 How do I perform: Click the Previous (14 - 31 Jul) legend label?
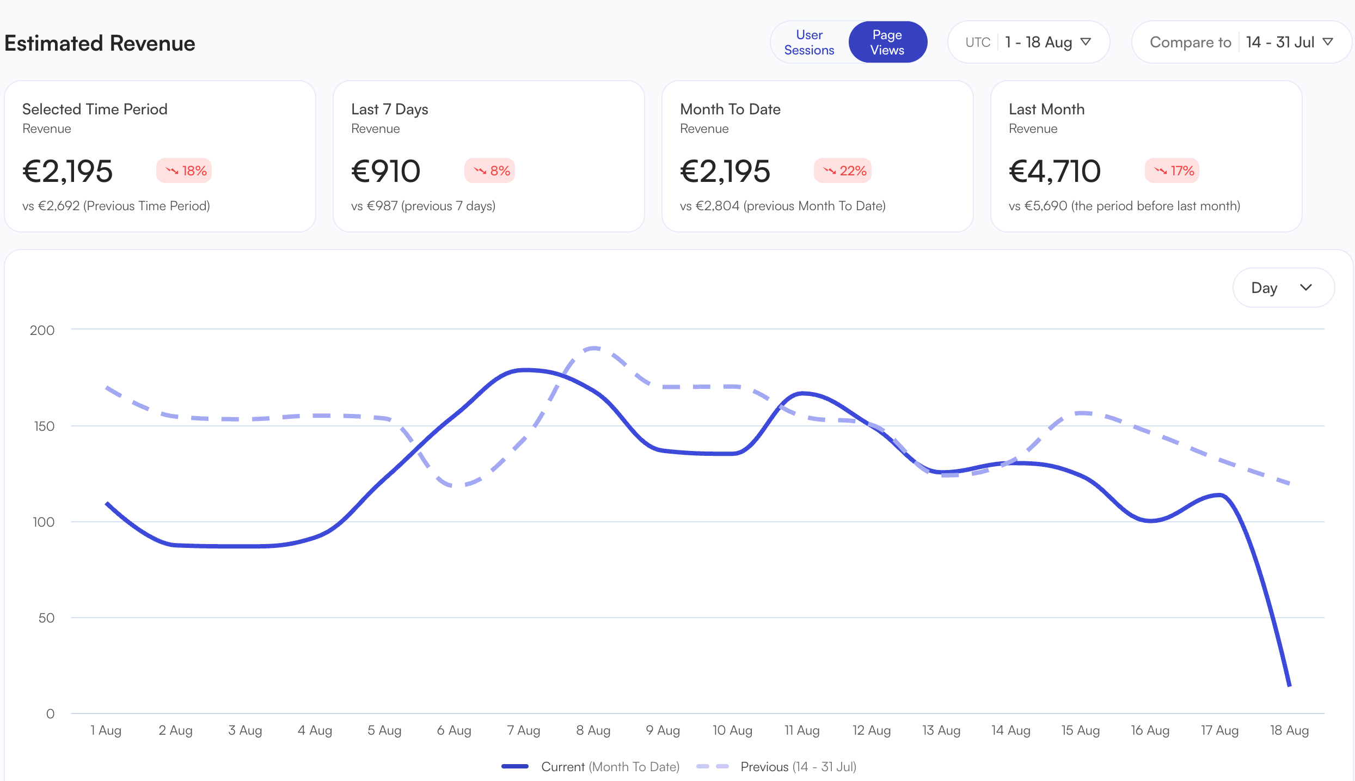tap(798, 766)
